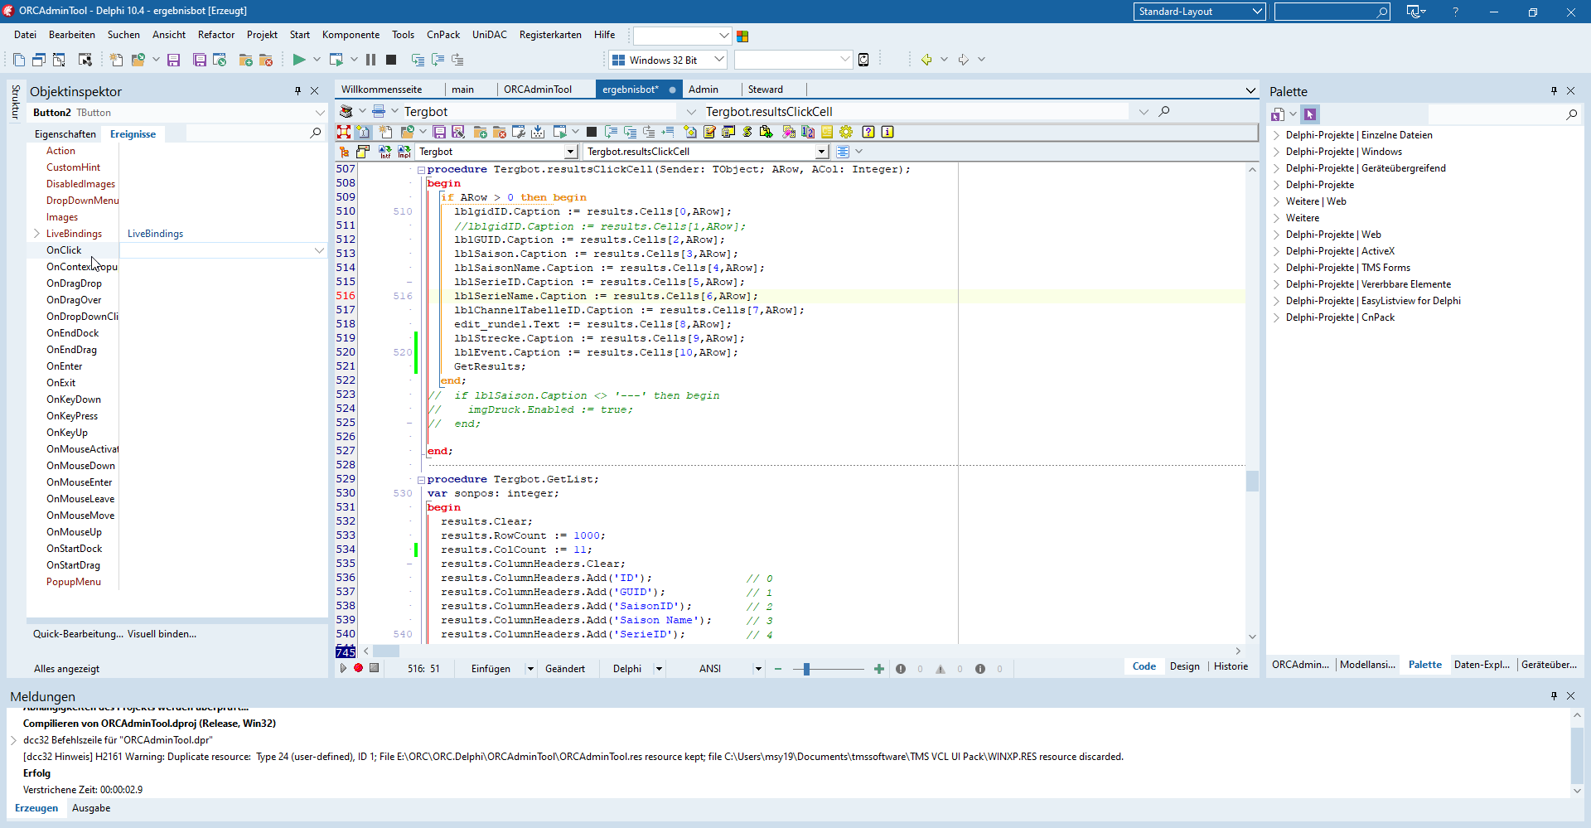Click the editor font zoom slider handle
The width and height of the screenshot is (1591, 828).
[806, 669]
